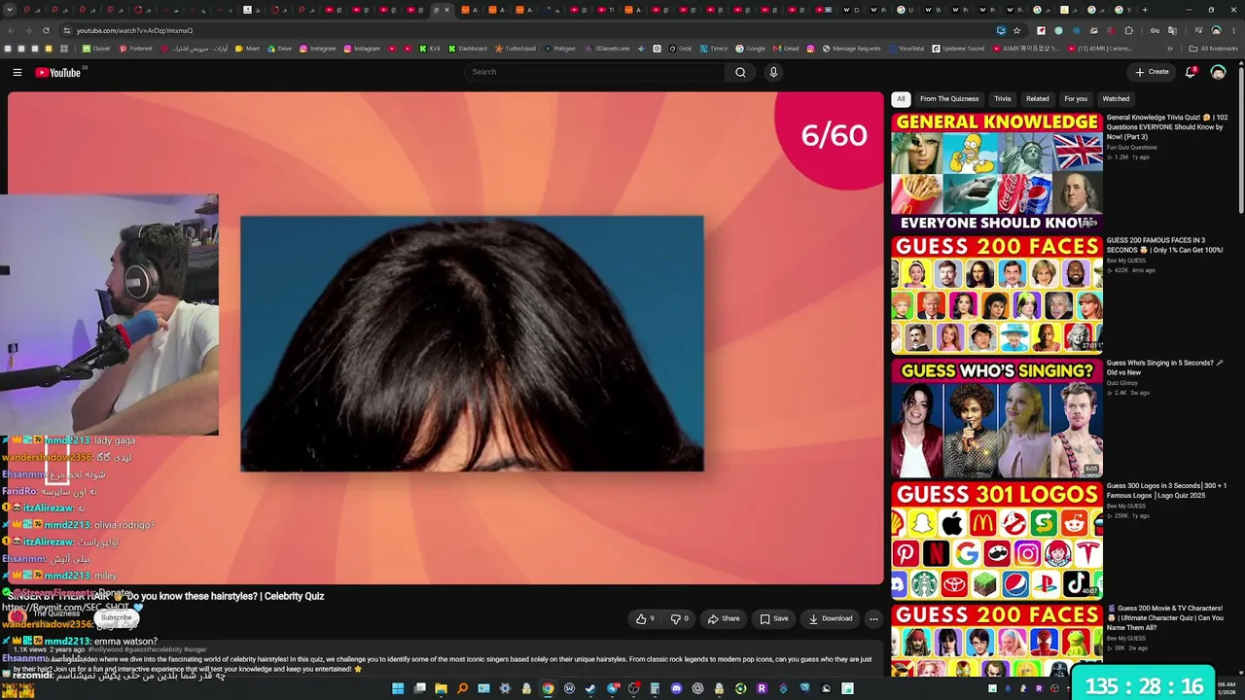The height and width of the screenshot is (700, 1245).
Task: Click the YouTube search magnifier button
Action: [x=740, y=72]
